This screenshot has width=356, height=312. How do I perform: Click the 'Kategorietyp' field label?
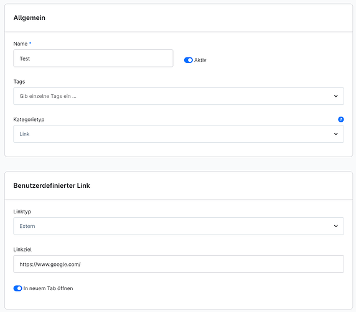click(x=29, y=119)
